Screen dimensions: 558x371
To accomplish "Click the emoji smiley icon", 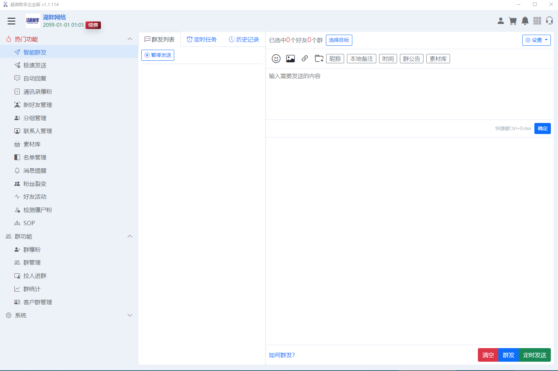I will (x=276, y=59).
